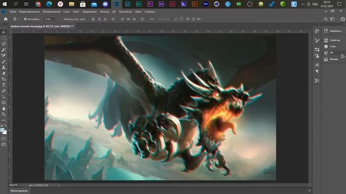
Task: Open the Libraries panel button
Action: tap(333, 31)
